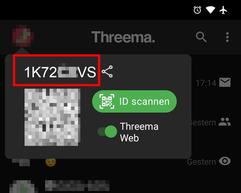Open search with the magnifier icon

coord(201,37)
